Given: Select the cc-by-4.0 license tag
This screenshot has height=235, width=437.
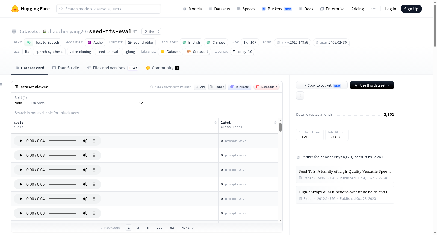Looking at the screenshot, I should coord(243,52).
